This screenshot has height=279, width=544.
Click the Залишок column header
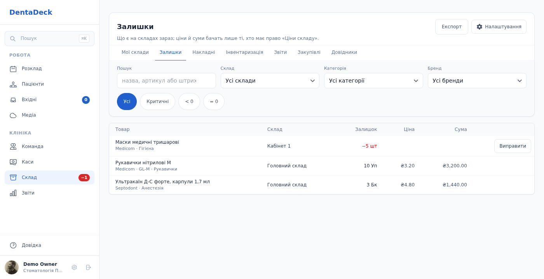tap(366, 129)
